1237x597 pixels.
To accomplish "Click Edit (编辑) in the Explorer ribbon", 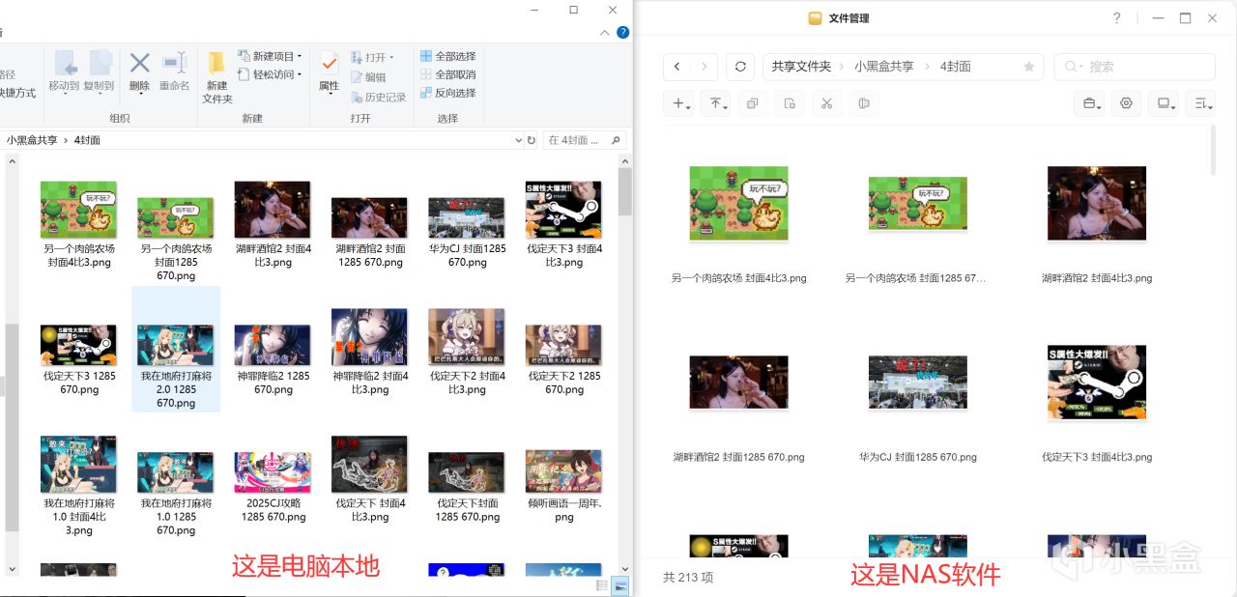I will point(367,76).
